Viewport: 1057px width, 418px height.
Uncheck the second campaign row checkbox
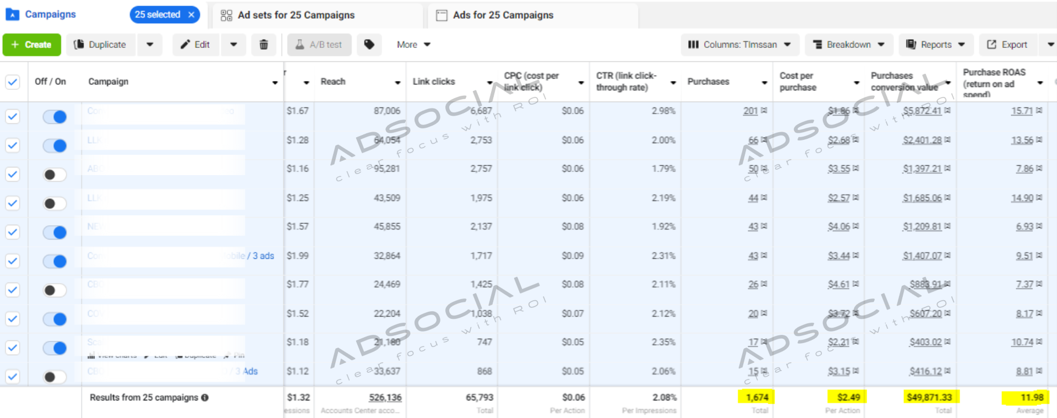point(12,145)
